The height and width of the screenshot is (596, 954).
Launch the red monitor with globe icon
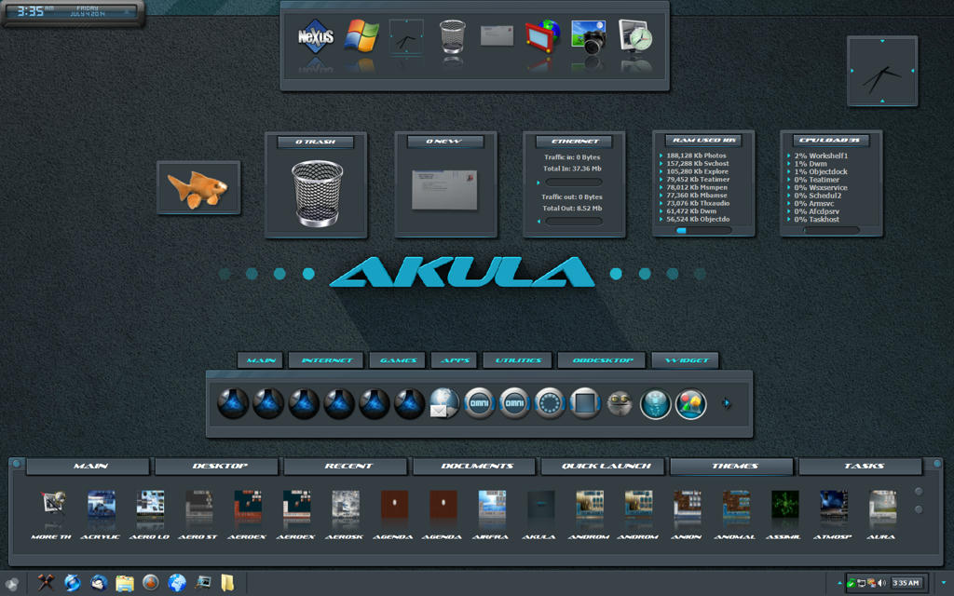[543, 36]
